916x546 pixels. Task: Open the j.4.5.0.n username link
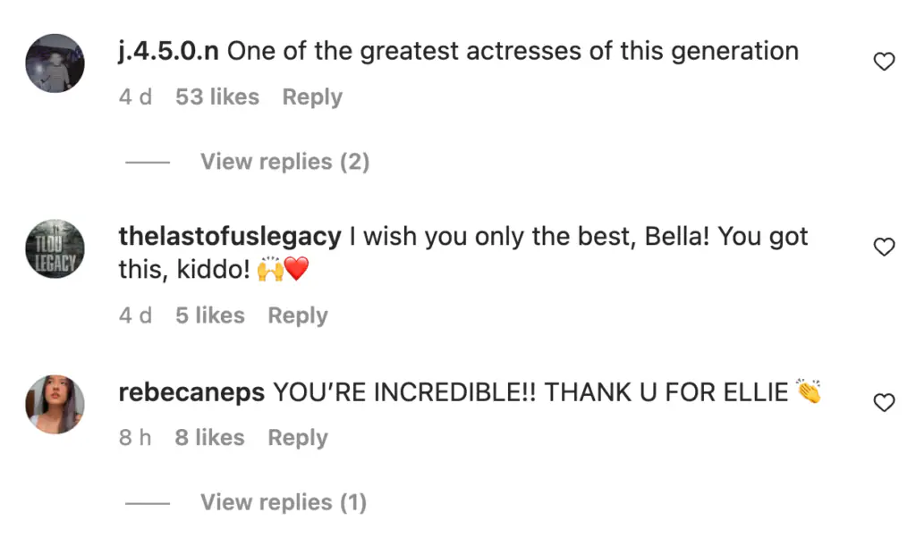pos(168,51)
